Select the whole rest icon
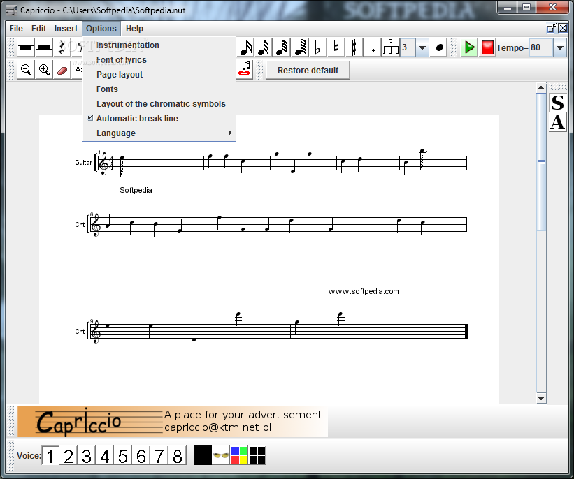The image size is (574, 479). tap(26, 47)
